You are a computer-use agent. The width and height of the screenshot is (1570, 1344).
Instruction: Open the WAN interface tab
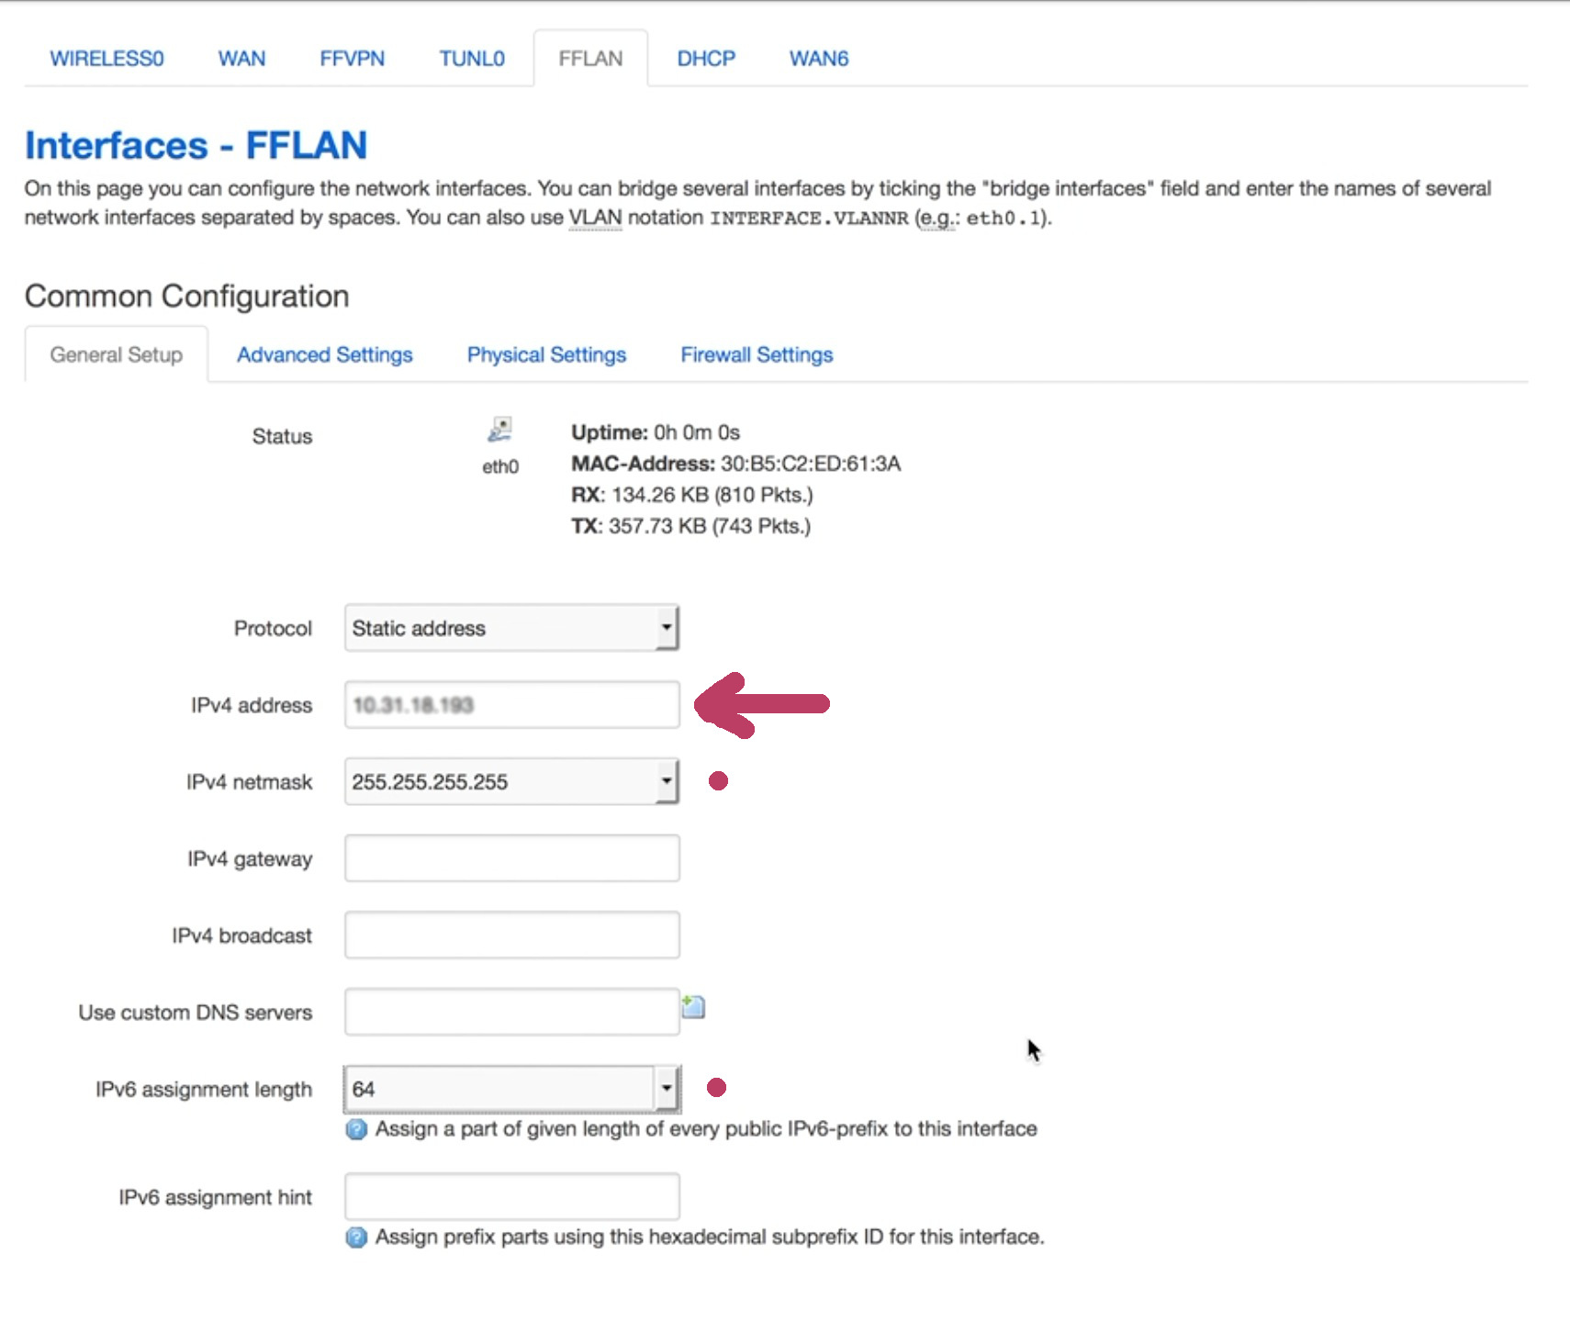point(241,59)
